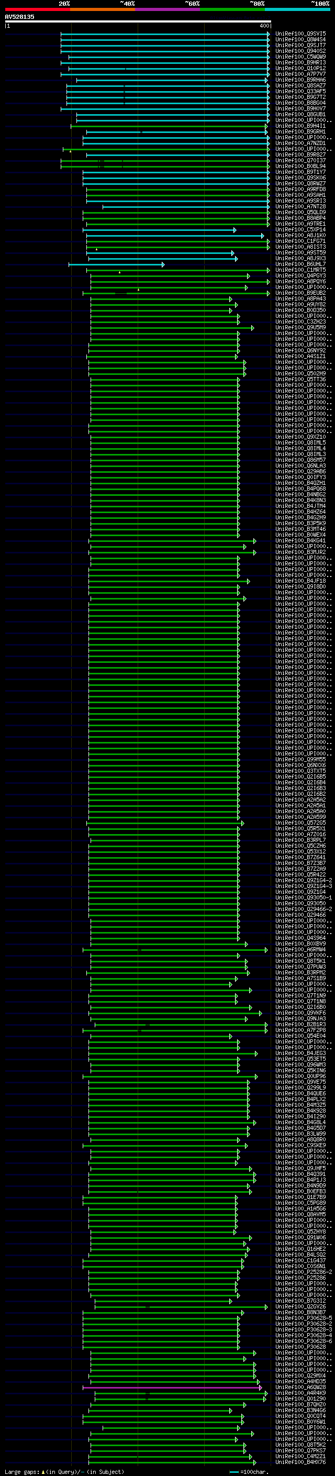Select hit label UniRef100_Q4S964

click(300, 939)
